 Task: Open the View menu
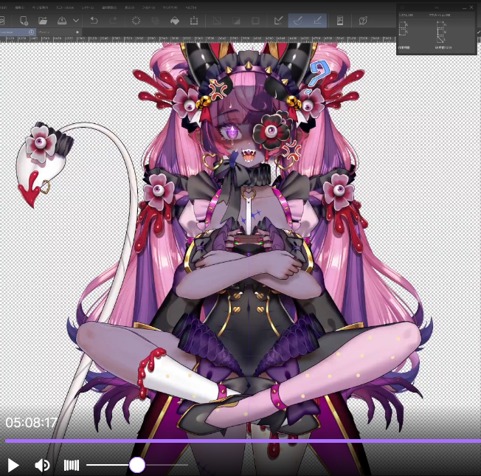pyautogui.click(x=129, y=7)
